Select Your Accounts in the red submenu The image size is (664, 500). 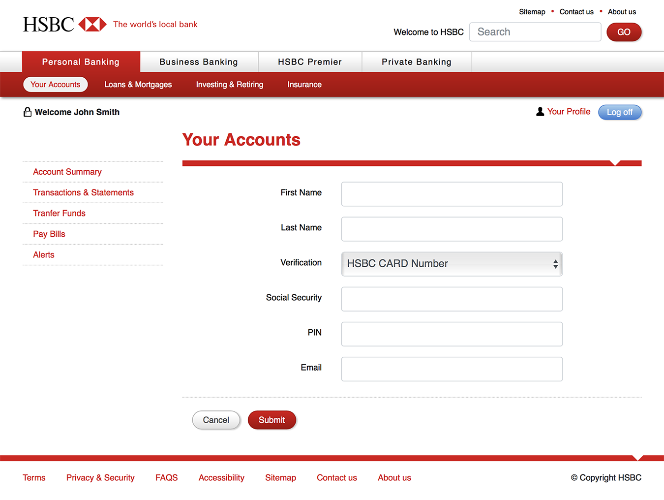(x=56, y=85)
